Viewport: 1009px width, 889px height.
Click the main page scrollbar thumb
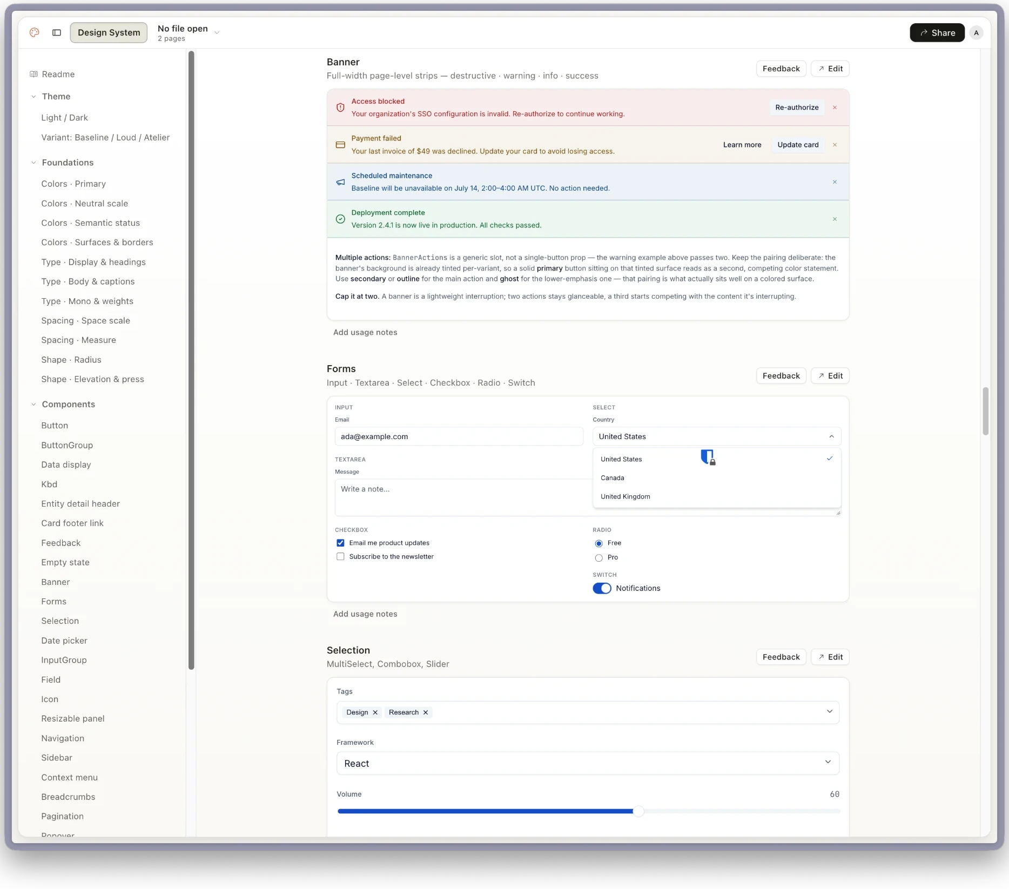click(985, 411)
